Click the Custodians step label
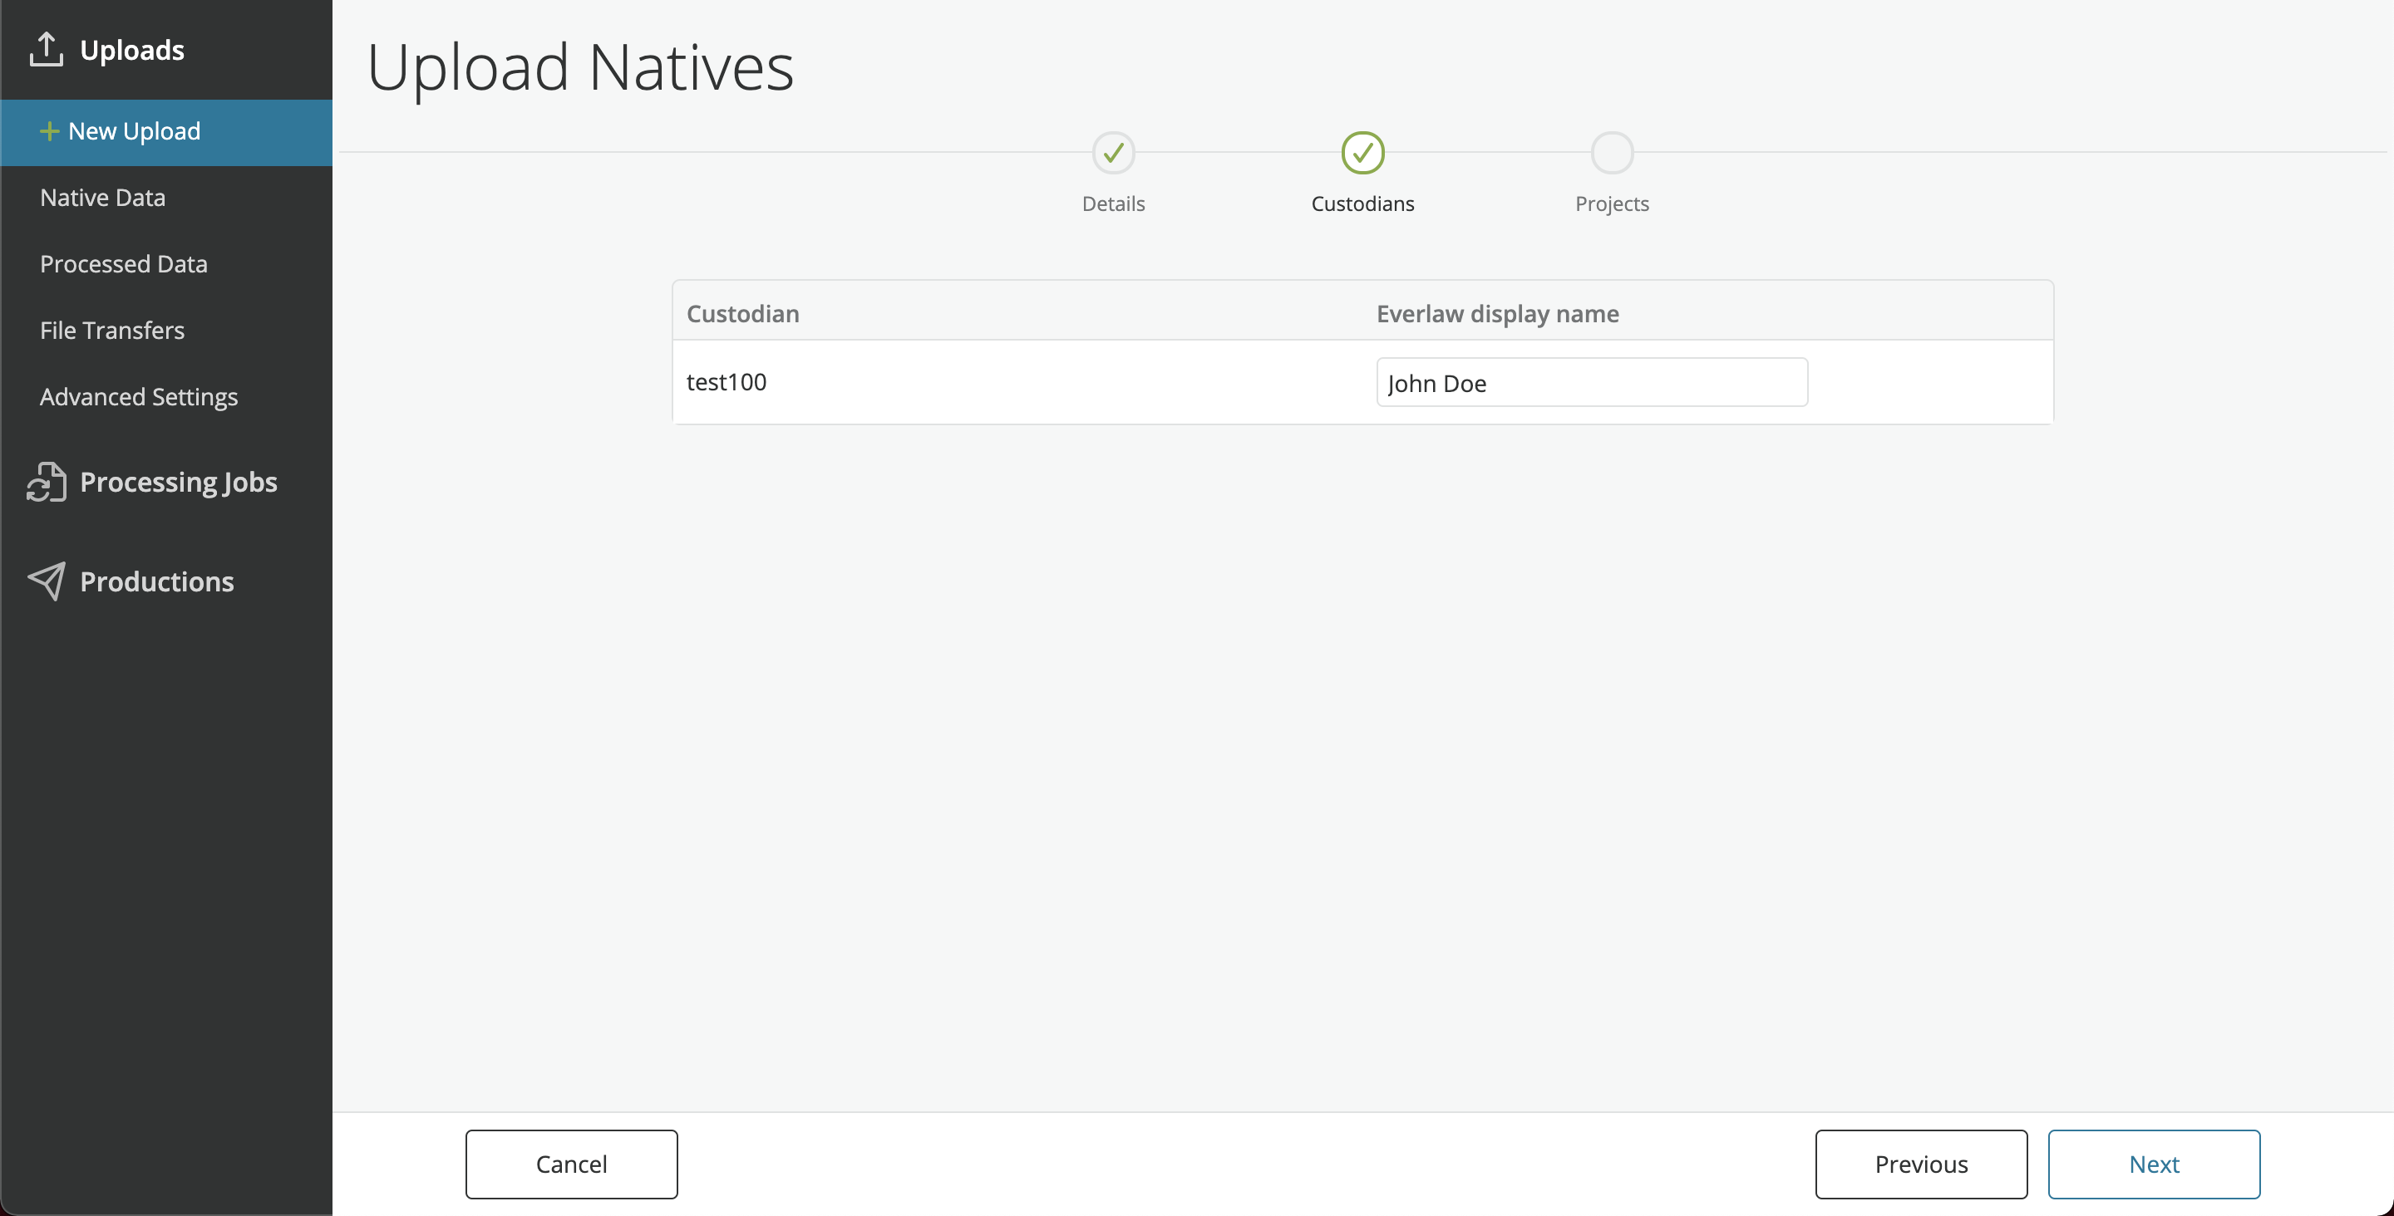 tap(1362, 204)
